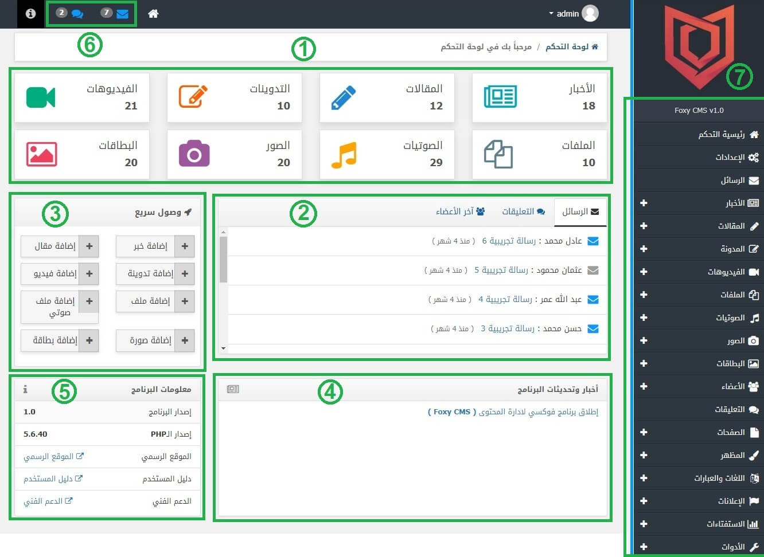Click the التدوينات edit icon card
764x557 pixels.
(193, 96)
